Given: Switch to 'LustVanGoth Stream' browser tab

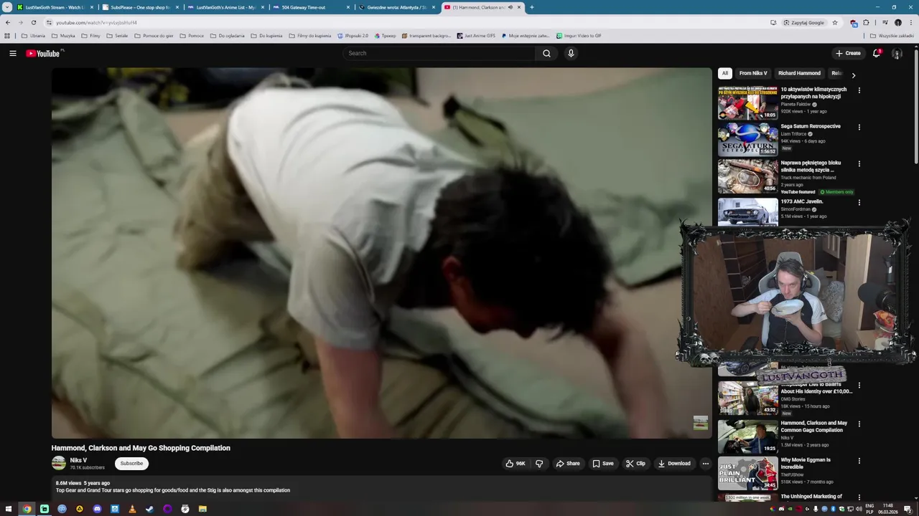Looking at the screenshot, I should click(x=52, y=7).
